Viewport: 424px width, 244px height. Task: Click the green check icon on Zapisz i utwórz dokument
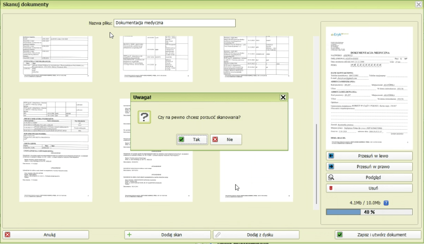tap(340, 235)
